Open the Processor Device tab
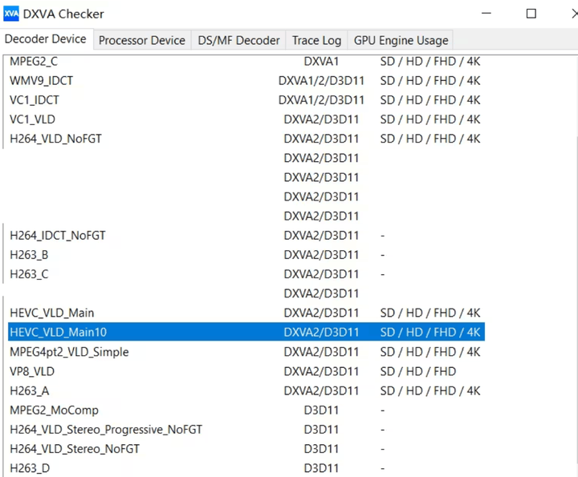This screenshot has height=477, width=578. click(142, 40)
